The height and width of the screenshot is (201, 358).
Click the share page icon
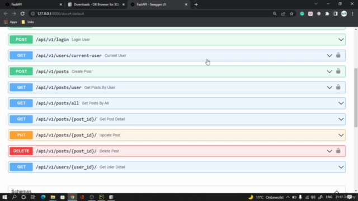coord(283,13)
